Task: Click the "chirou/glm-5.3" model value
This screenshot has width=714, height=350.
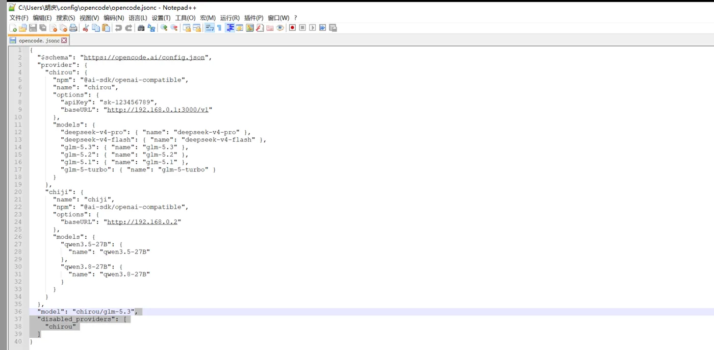Action: [104, 312]
